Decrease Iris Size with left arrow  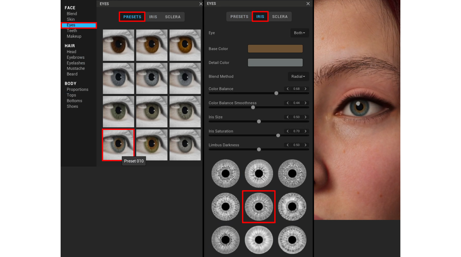[x=287, y=117]
